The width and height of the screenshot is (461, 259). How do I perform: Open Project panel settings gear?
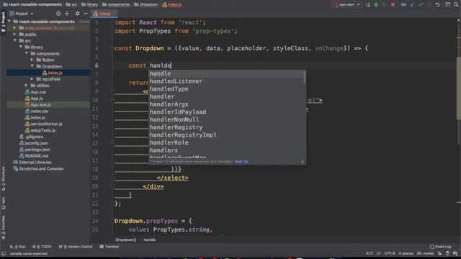click(77, 14)
